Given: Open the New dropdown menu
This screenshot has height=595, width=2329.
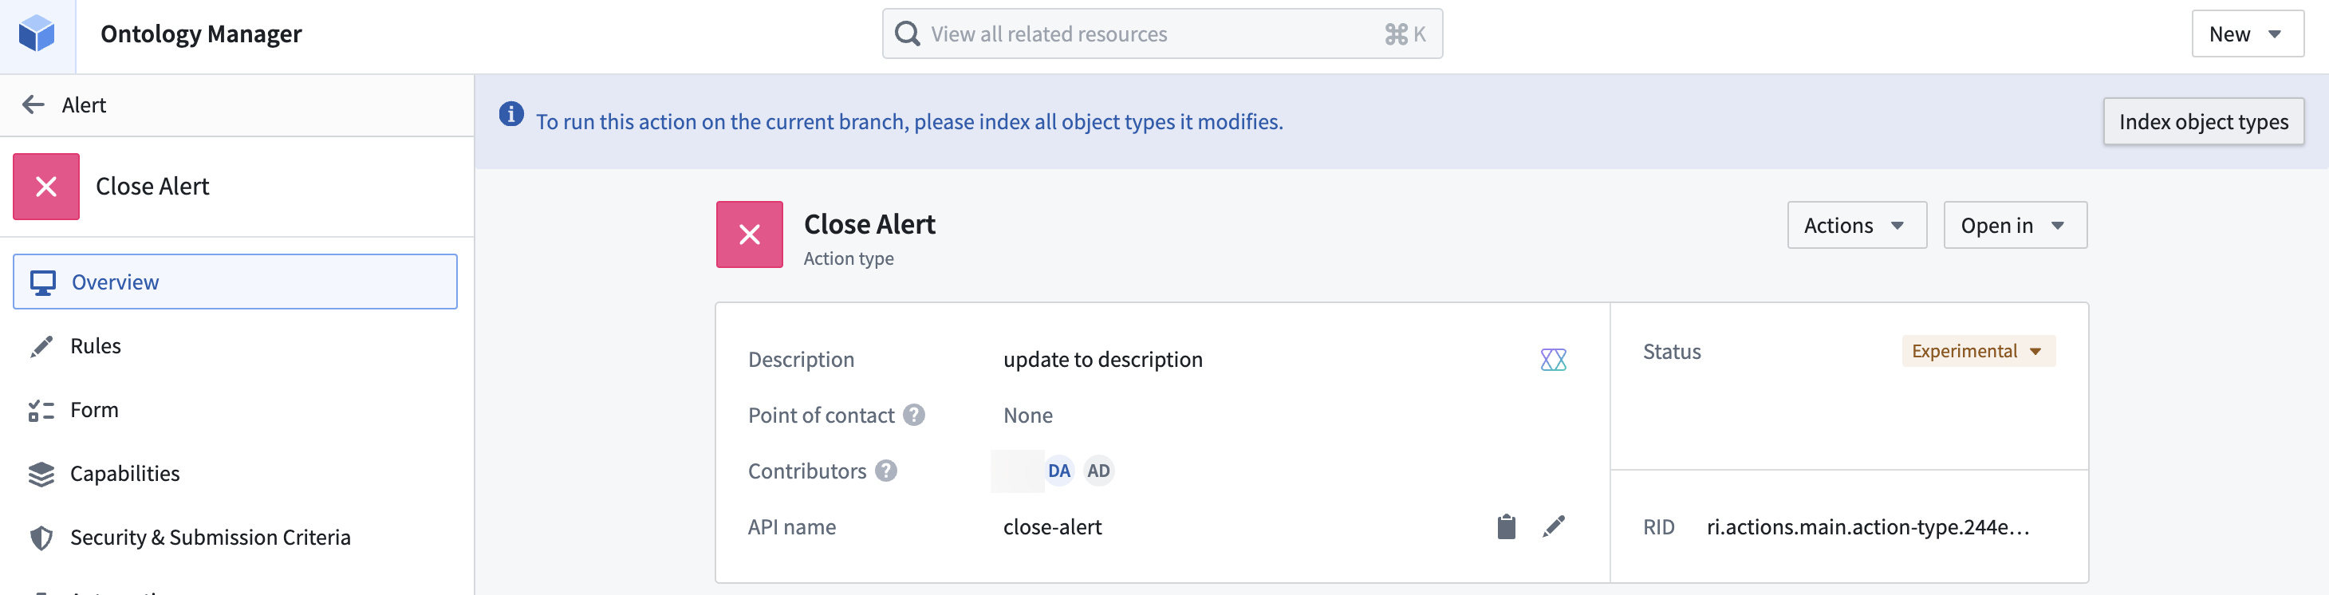Looking at the screenshot, I should tap(2247, 33).
